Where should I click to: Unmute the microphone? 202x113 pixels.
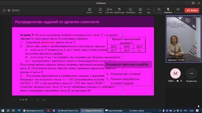[168, 10]
